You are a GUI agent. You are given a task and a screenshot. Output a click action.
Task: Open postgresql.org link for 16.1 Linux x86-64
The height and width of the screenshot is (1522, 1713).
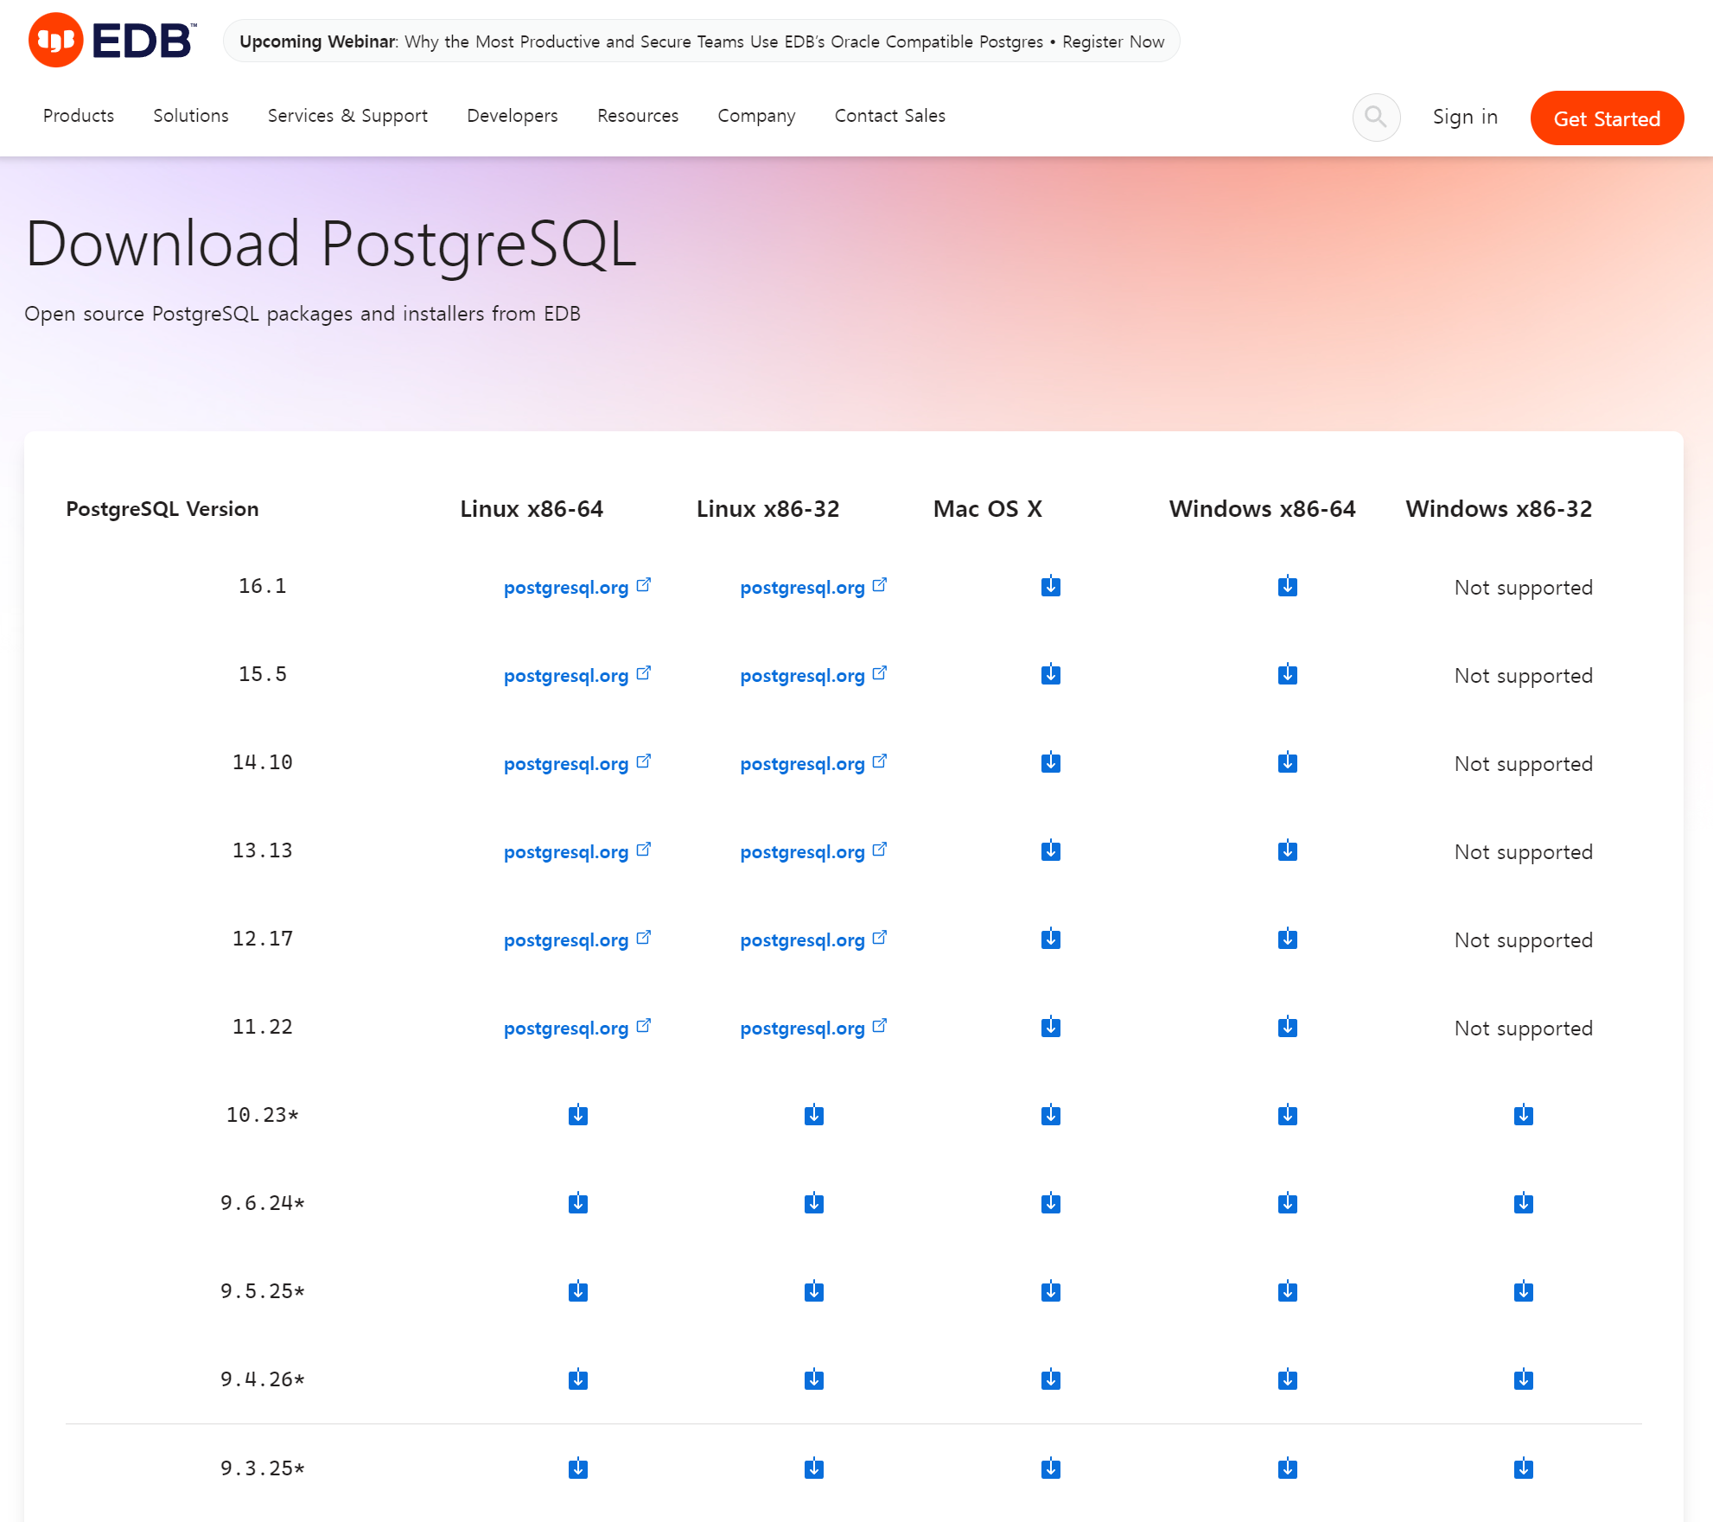coord(567,588)
